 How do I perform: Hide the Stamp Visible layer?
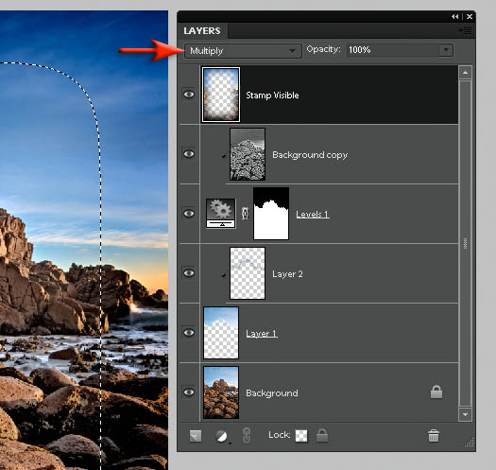point(189,95)
